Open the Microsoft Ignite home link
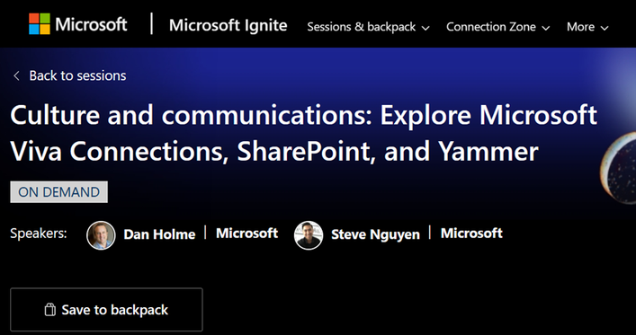 pos(228,25)
